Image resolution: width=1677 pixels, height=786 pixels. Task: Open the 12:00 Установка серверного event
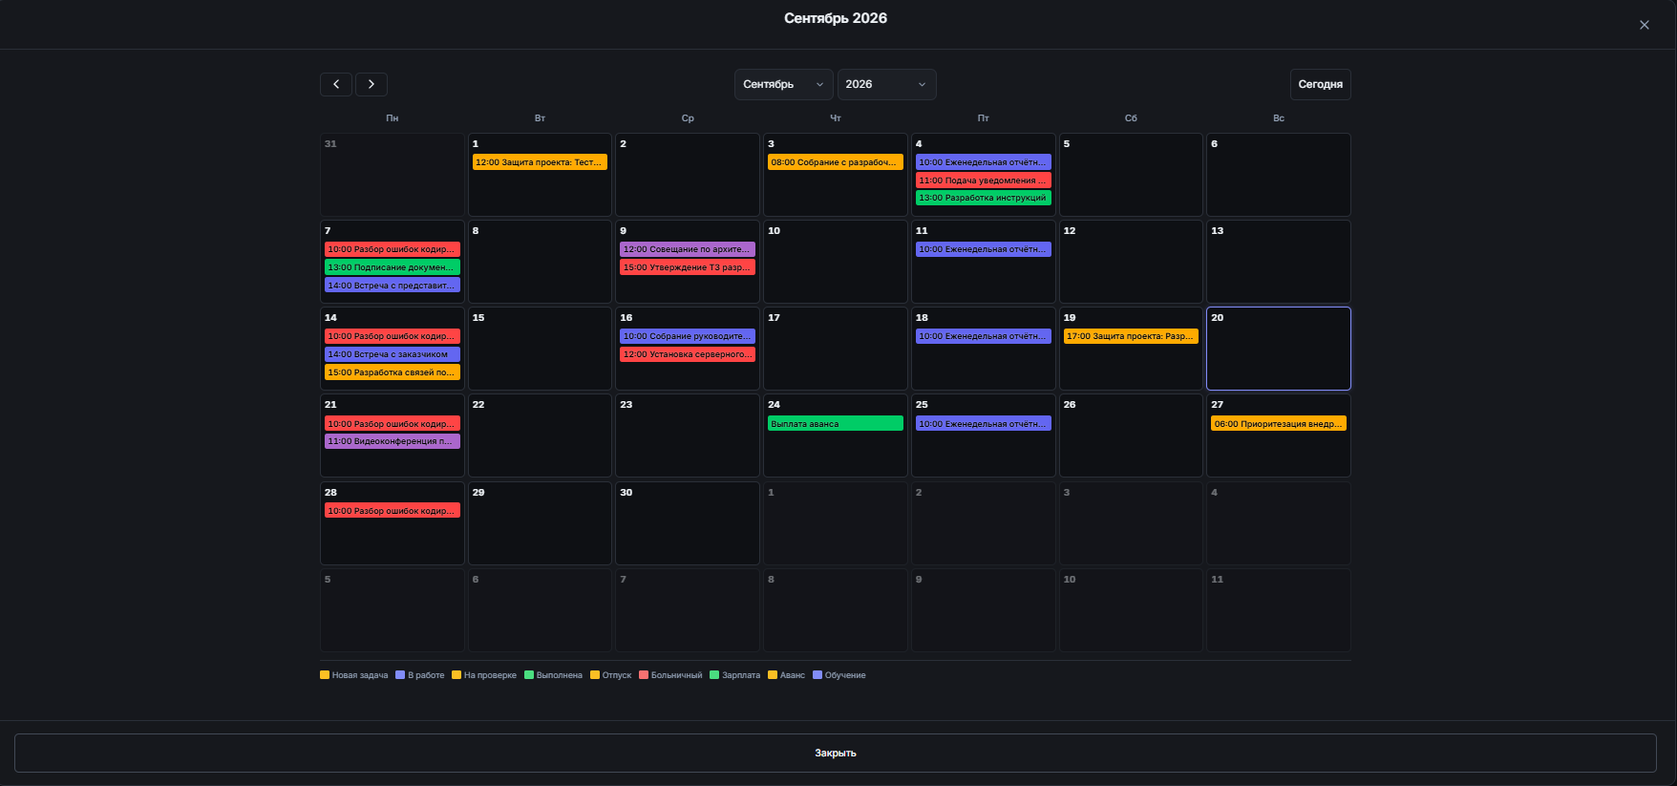click(x=688, y=354)
